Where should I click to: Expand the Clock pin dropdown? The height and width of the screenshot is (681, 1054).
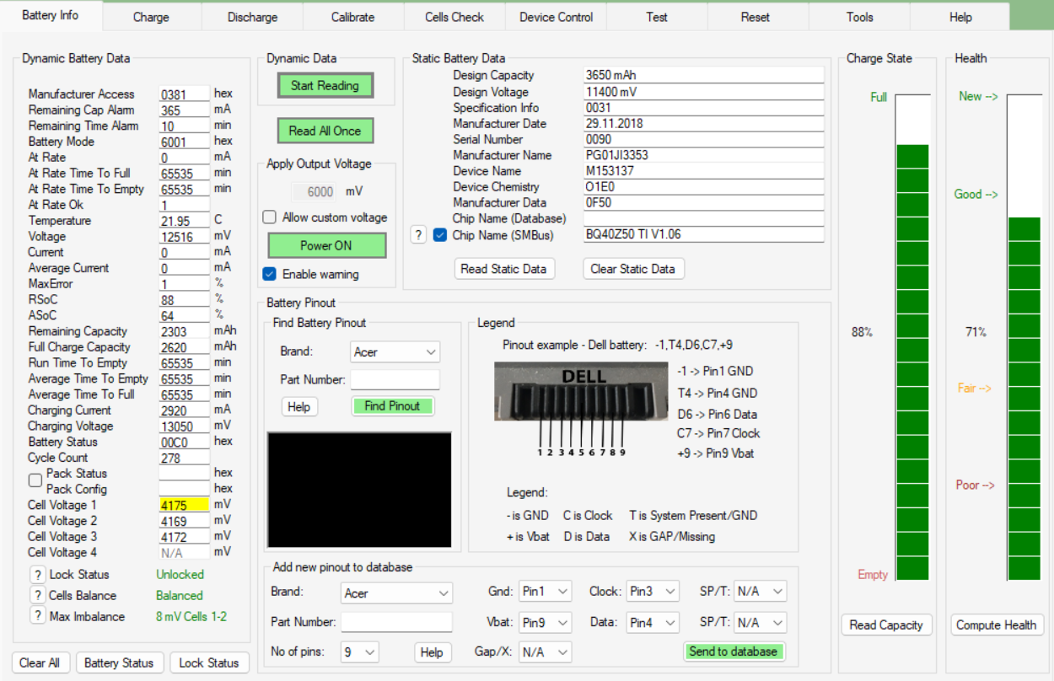(653, 592)
